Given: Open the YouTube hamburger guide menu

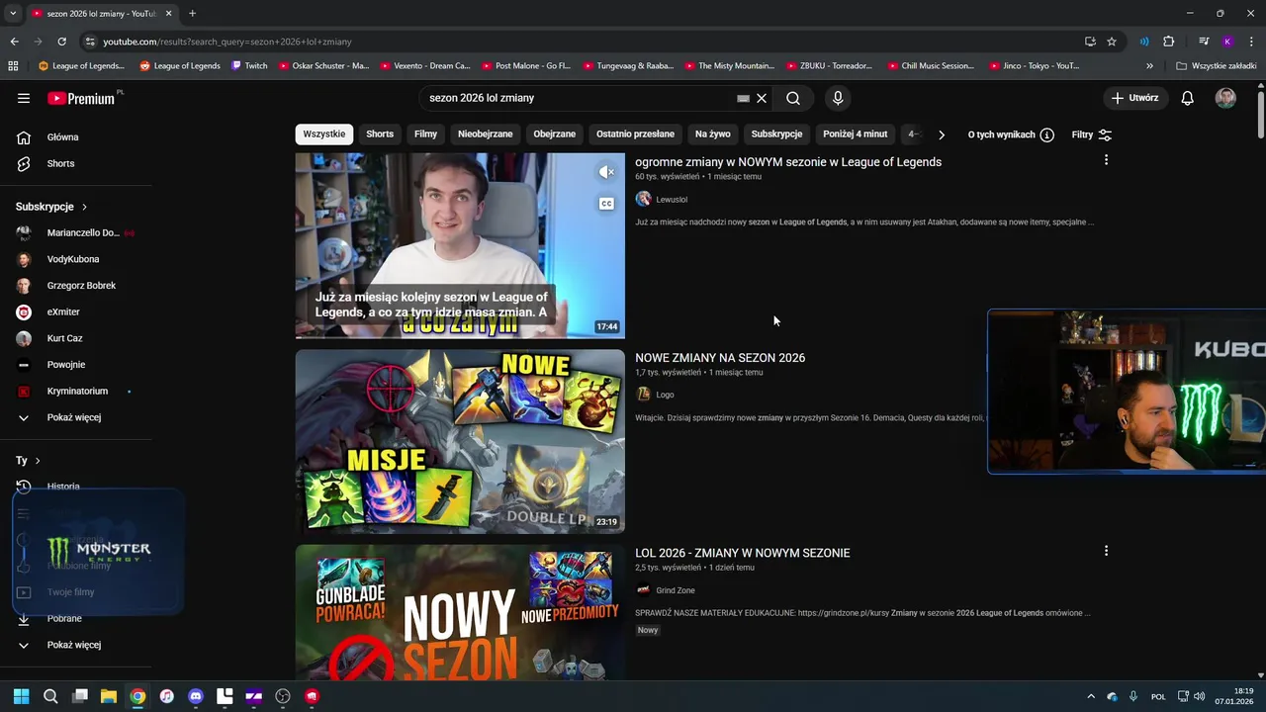Looking at the screenshot, I should [24, 98].
